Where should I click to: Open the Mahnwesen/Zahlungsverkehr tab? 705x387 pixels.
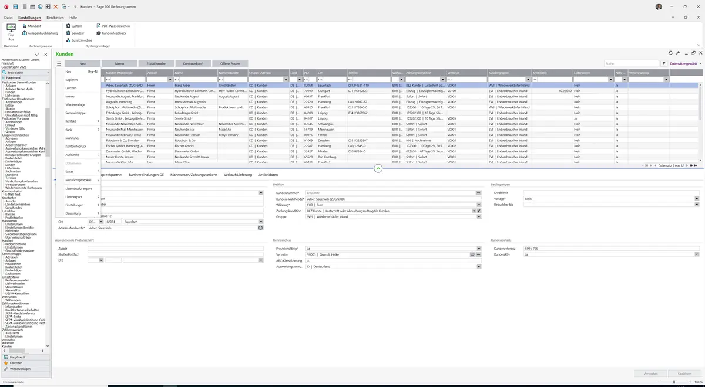[x=194, y=175]
